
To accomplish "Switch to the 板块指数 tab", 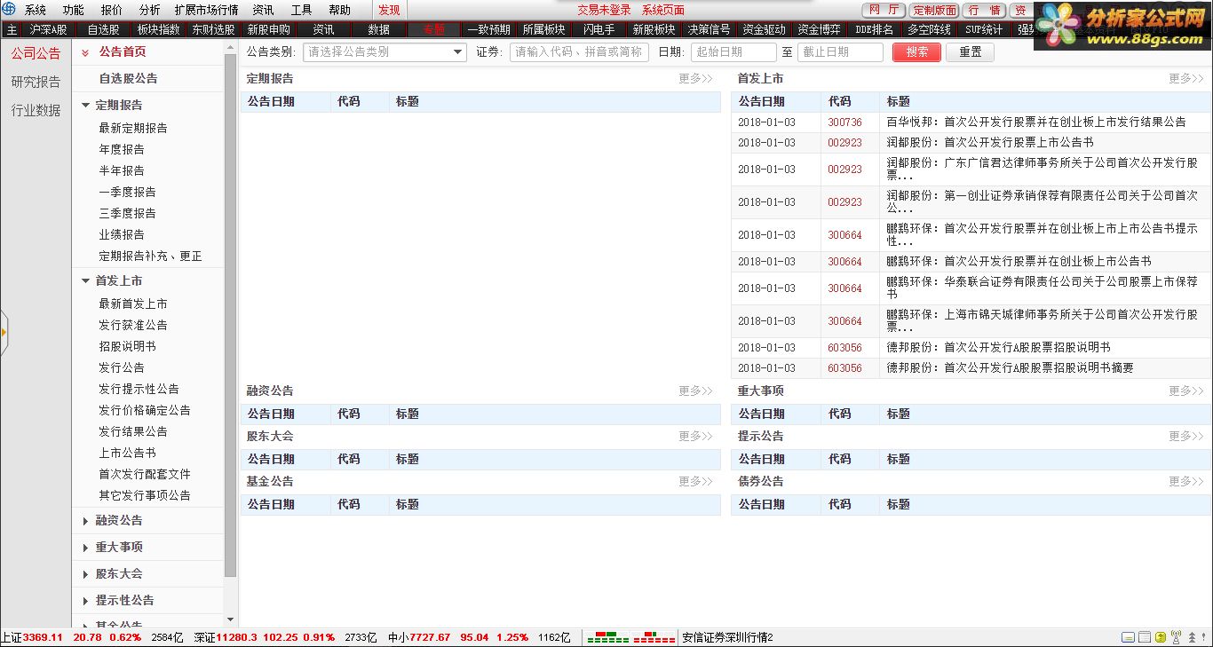I will click(x=158, y=29).
